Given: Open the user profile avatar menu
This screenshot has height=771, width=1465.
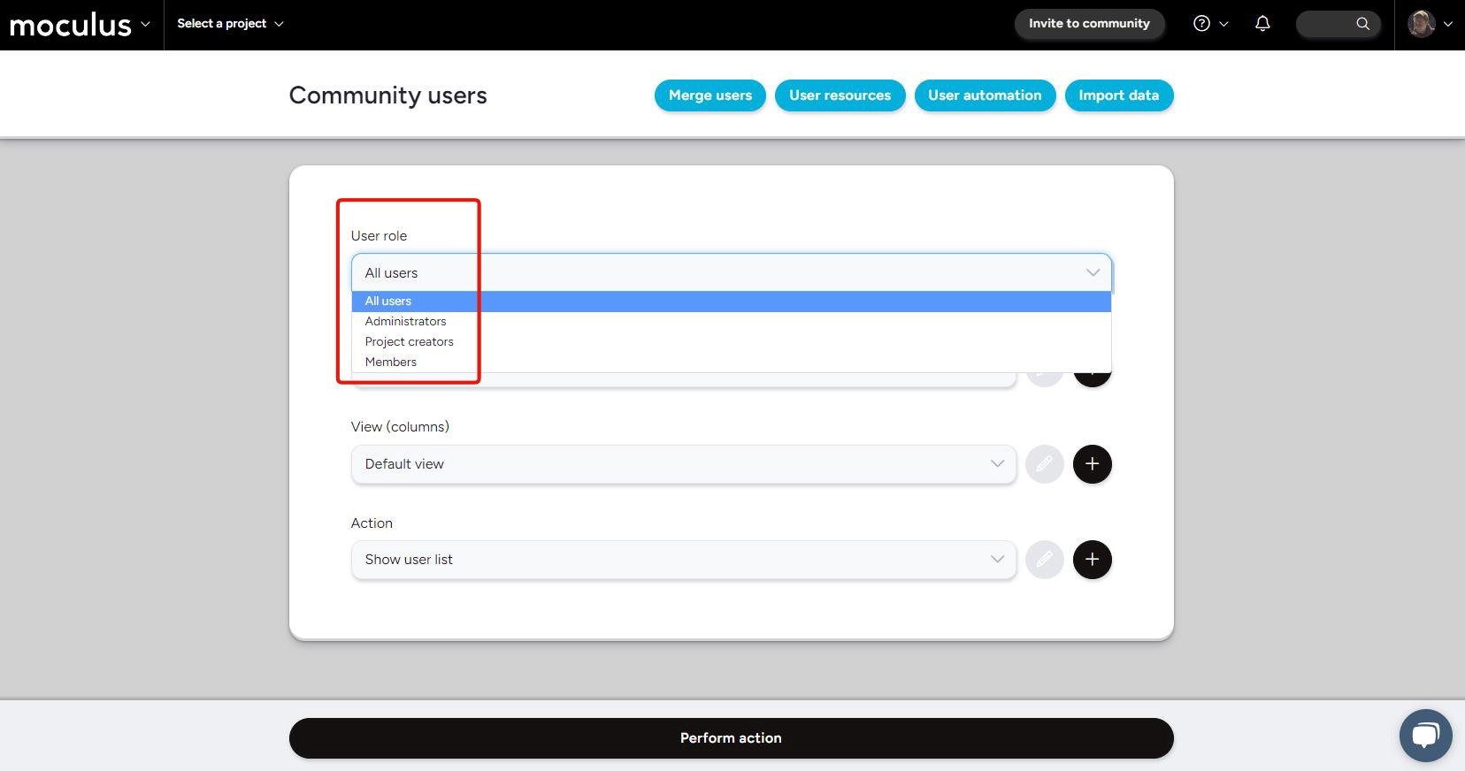Looking at the screenshot, I should pos(1429,24).
